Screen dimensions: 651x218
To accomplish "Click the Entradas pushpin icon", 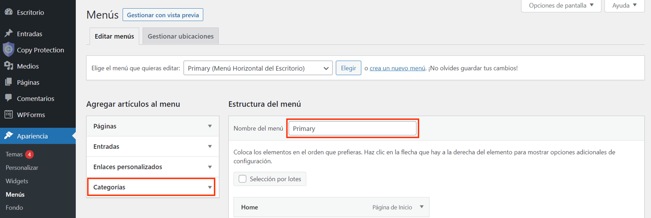I will [x=9, y=33].
